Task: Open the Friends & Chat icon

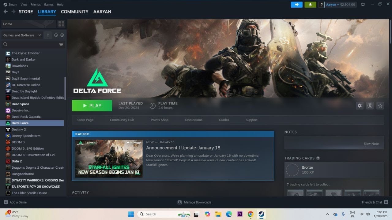Action: pos(386,202)
